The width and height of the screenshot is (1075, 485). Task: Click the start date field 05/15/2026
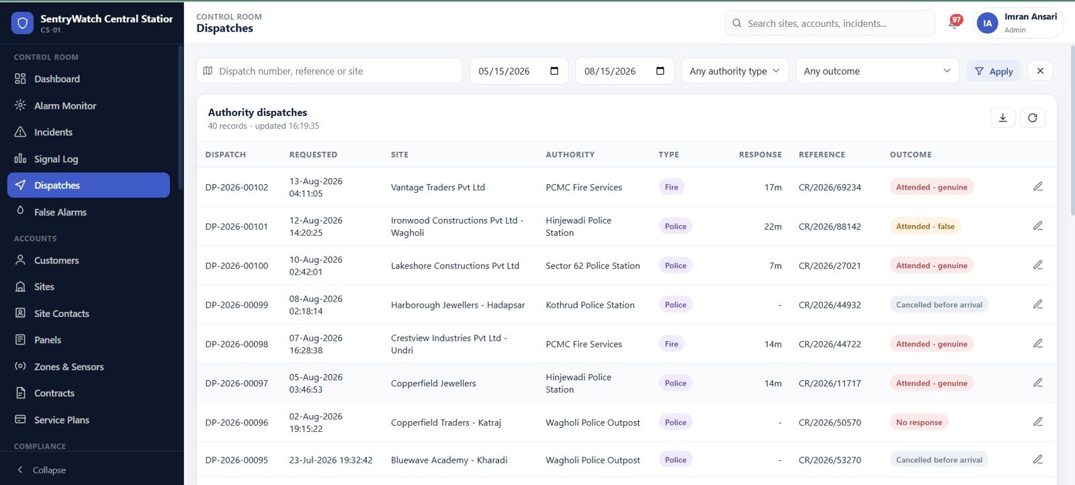pyautogui.click(x=519, y=71)
